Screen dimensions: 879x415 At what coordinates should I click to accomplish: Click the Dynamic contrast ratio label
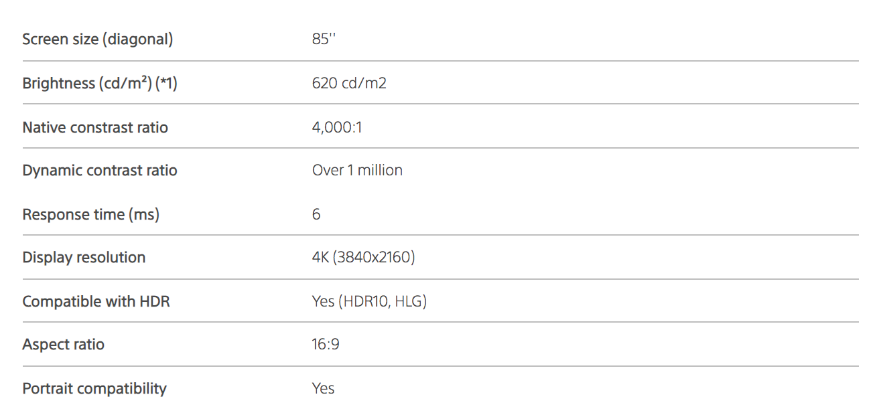100,171
